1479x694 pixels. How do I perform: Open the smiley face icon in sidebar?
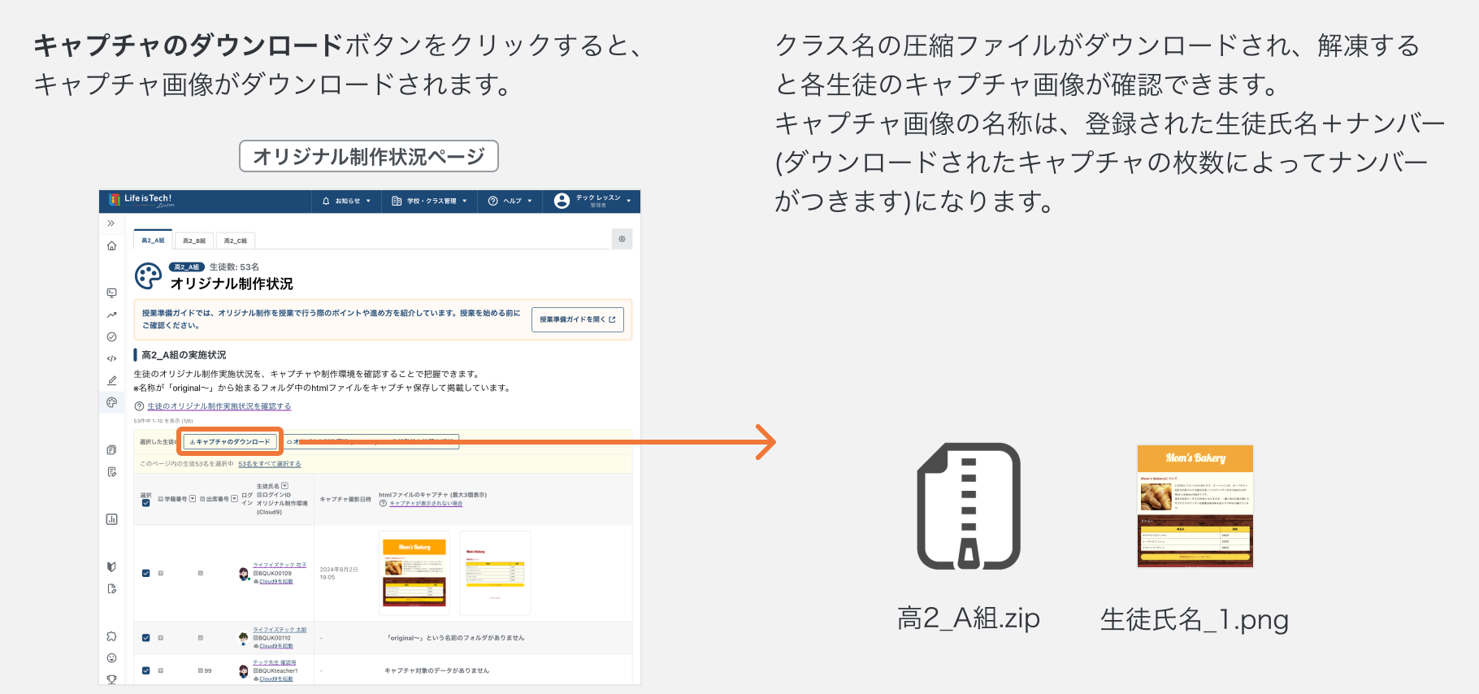click(x=111, y=658)
